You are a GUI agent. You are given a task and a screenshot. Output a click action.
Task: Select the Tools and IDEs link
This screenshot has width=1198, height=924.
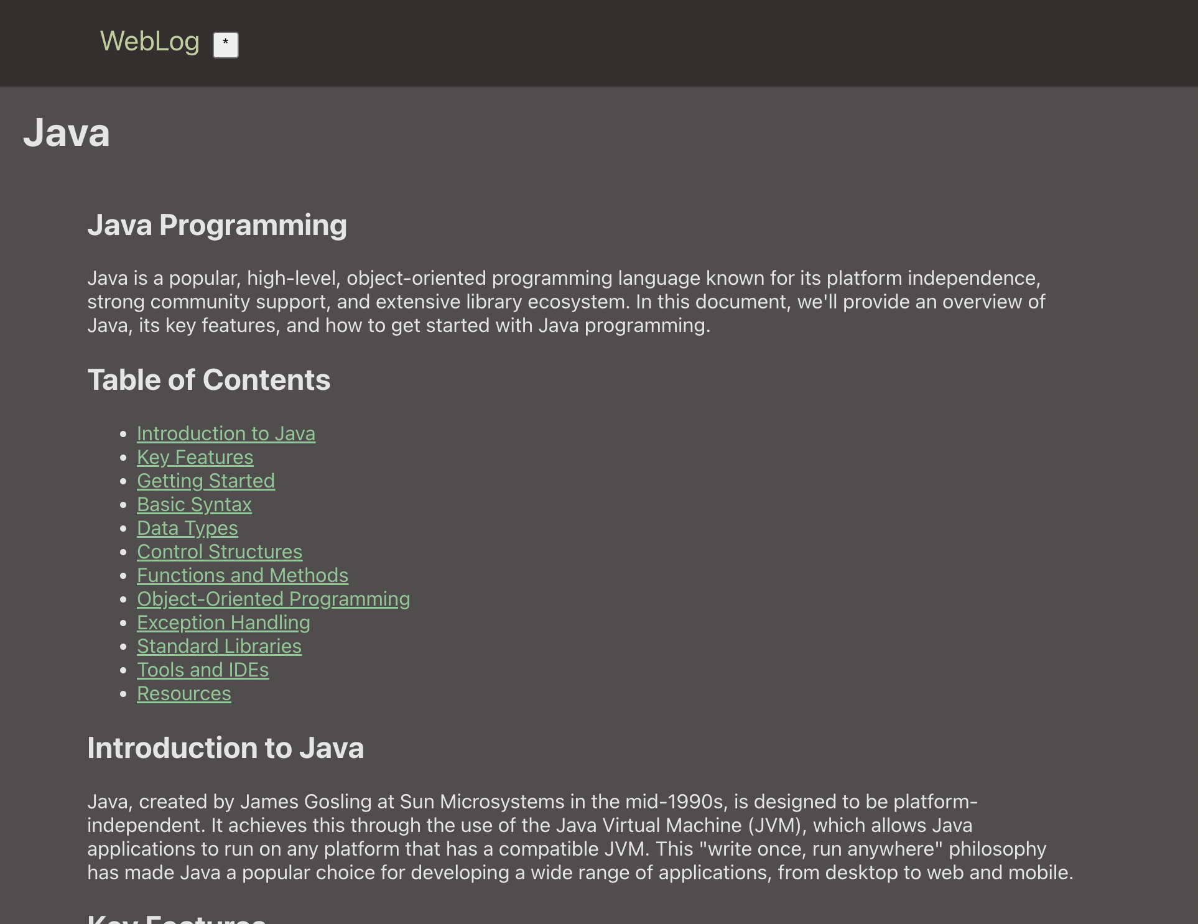click(x=203, y=670)
